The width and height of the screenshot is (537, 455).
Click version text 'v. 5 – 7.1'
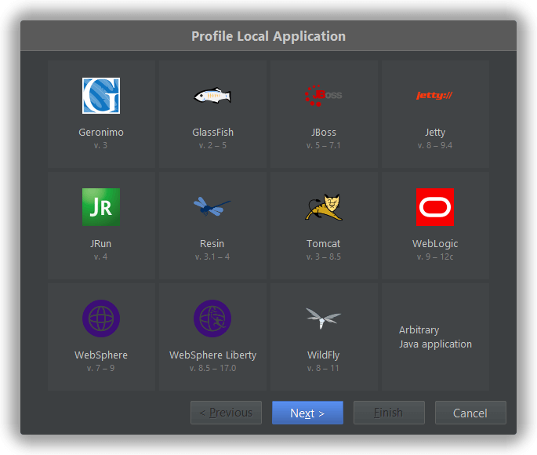coord(323,145)
